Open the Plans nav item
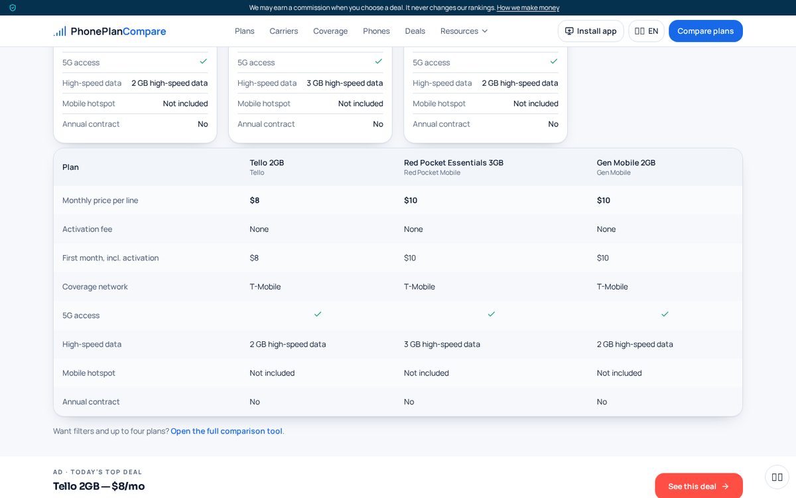 tap(245, 31)
